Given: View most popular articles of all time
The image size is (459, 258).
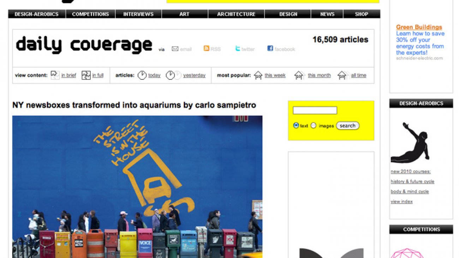Looking at the screenshot, I should pyautogui.click(x=358, y=75).
